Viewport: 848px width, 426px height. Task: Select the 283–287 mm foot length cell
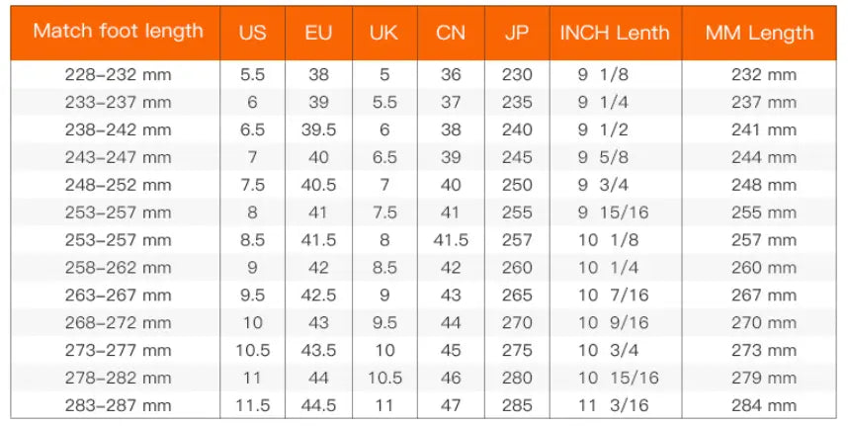(118, 405)
